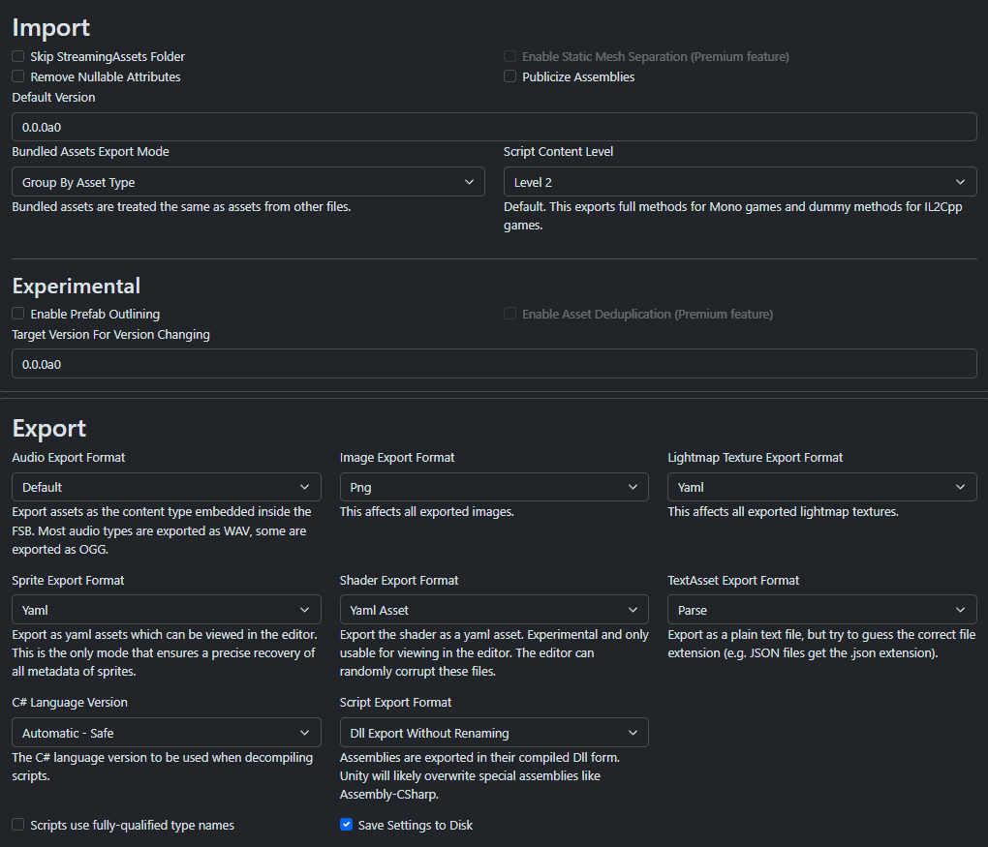Click the Default Version text field
Screen dimensions: 988x847
[494, 127]
